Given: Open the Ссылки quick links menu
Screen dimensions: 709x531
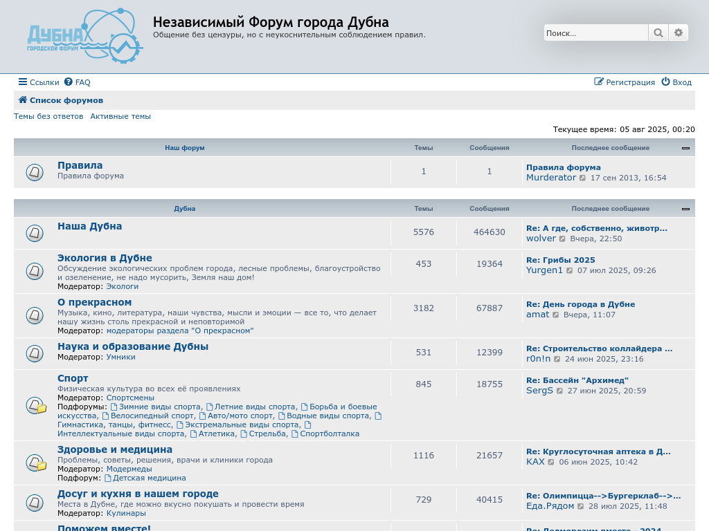Looking at the screenshot, I should click(x=39, y=82).
